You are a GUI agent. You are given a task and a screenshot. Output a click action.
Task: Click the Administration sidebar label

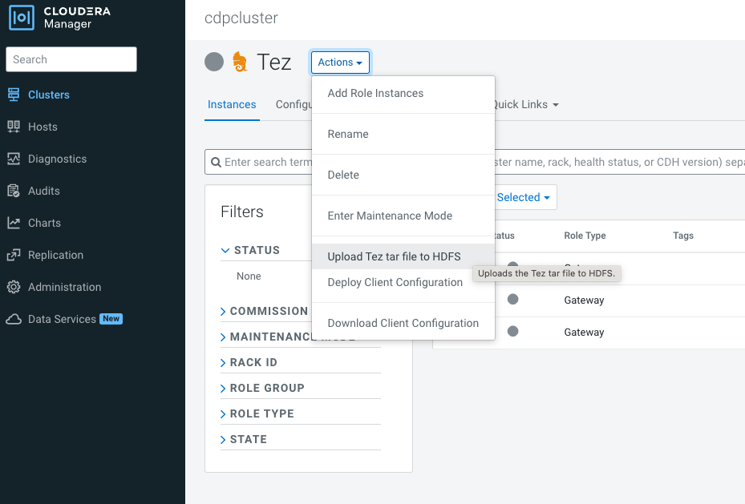pyautogui.click(x=65, y=287)
